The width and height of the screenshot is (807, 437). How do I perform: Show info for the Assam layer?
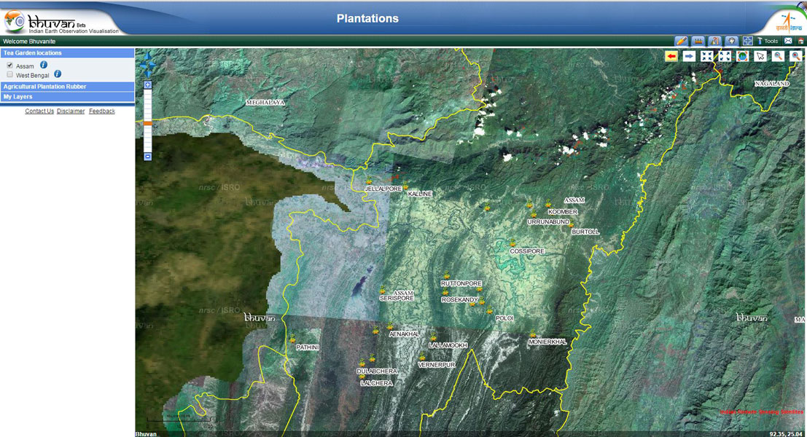tap(44, 65)
